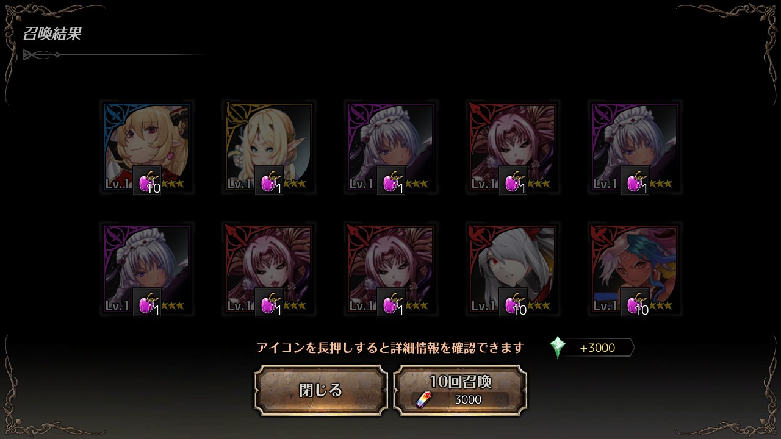
Task: Open the second pink-haired portrait in the bottom row
Action: click(269, 269)
